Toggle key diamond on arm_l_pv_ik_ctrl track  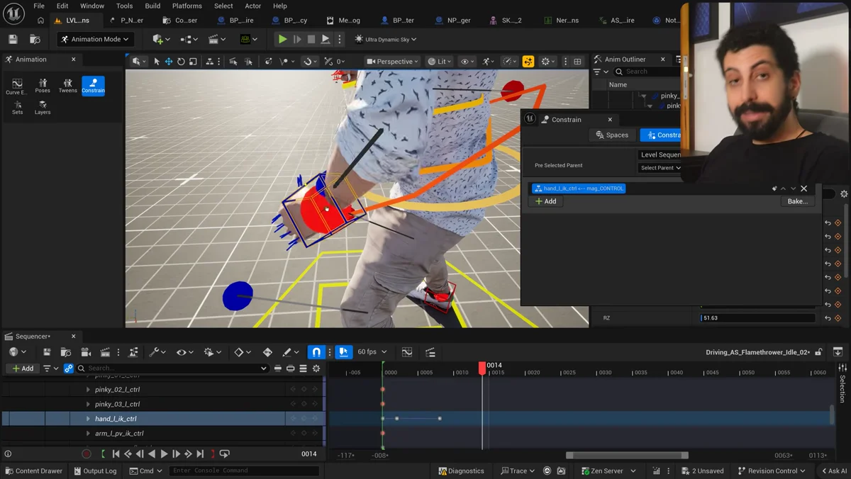(x=304, y=433)
